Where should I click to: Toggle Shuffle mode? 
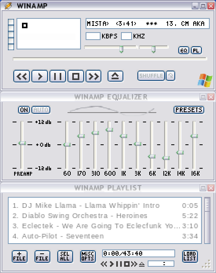point(151,76)
